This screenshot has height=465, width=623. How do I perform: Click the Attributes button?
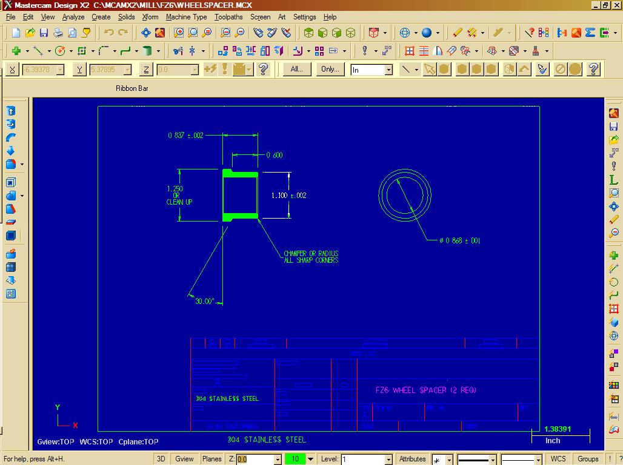pos(413,459)
